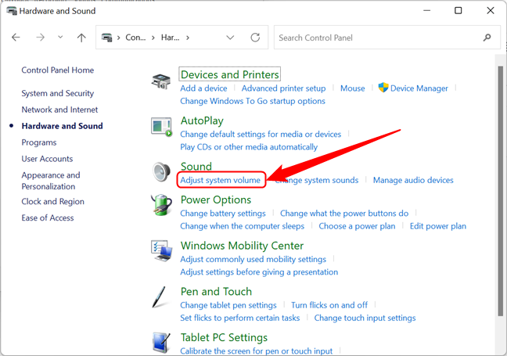This screenshot has width=507, height=356.
Task: Open the address bar history dropdown
Action: [x=230, y=38]
